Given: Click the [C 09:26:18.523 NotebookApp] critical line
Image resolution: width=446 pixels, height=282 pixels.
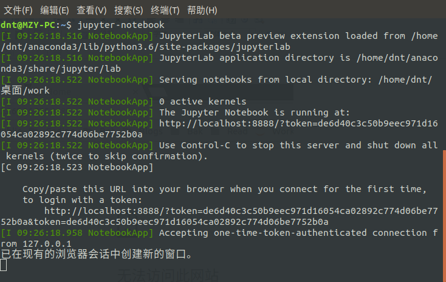Looking at the screenshot, I should pyautogui.click(x=77, y=167).
